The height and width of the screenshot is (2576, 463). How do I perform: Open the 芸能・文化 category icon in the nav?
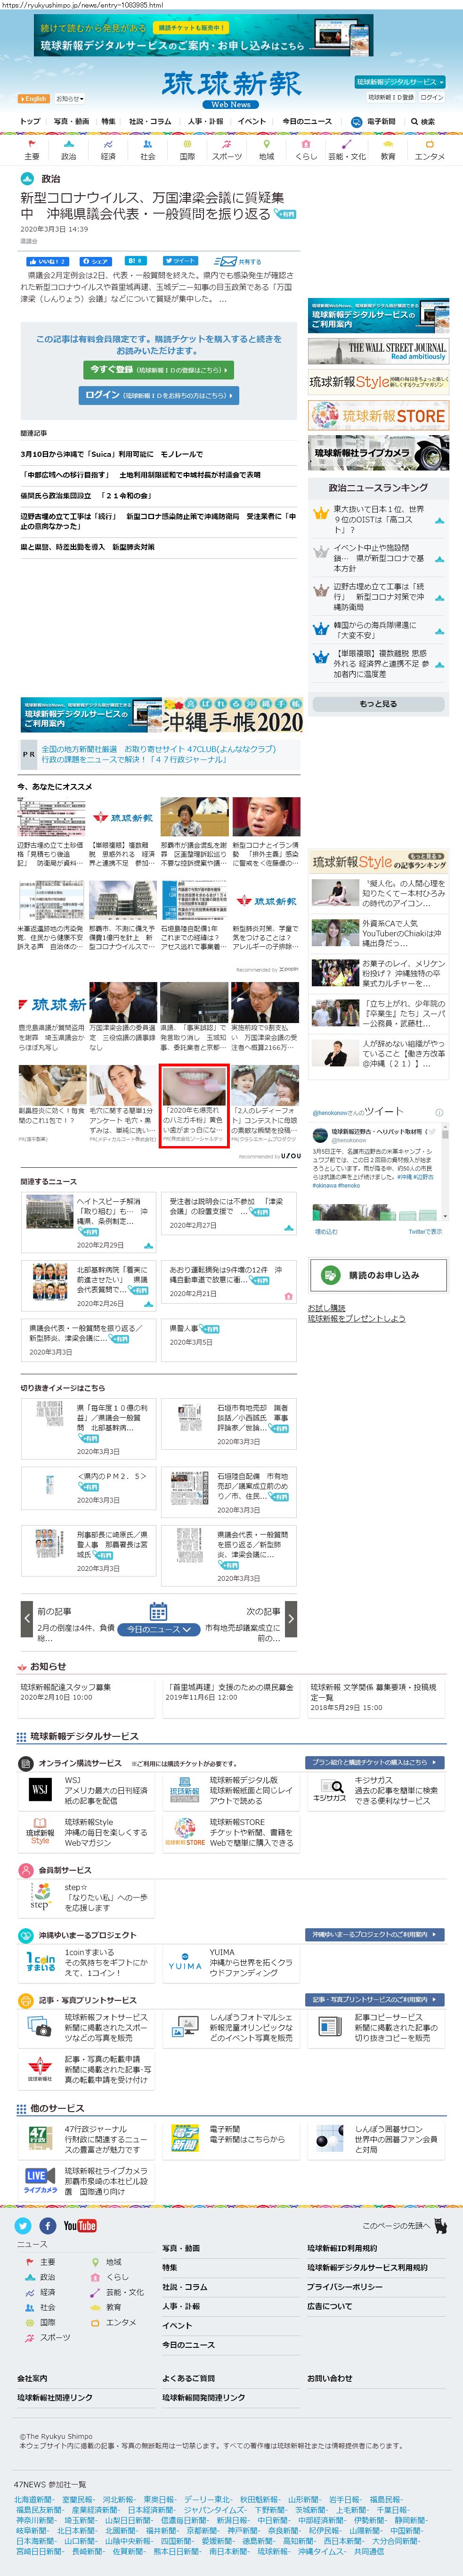point(347,150)
